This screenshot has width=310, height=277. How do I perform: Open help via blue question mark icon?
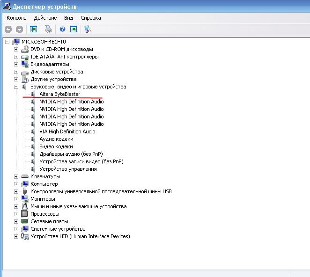[62, 29]
